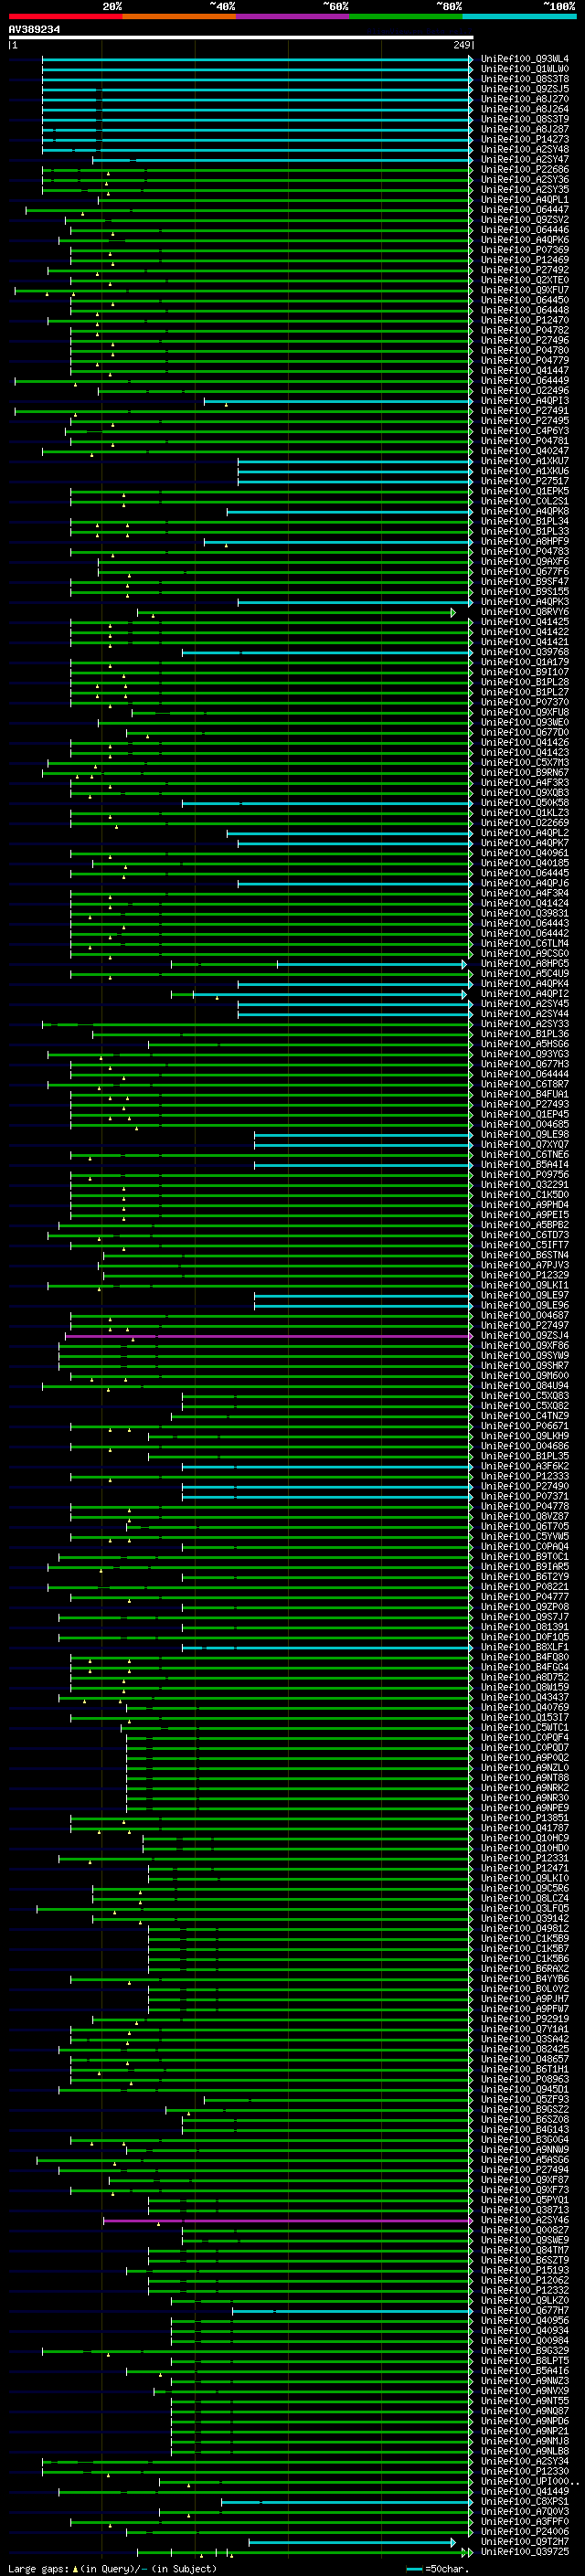The image size is (585, 2576).
Task: Select hit label UniRef100_A2SY33
Action: click(x=525, y=1024)
